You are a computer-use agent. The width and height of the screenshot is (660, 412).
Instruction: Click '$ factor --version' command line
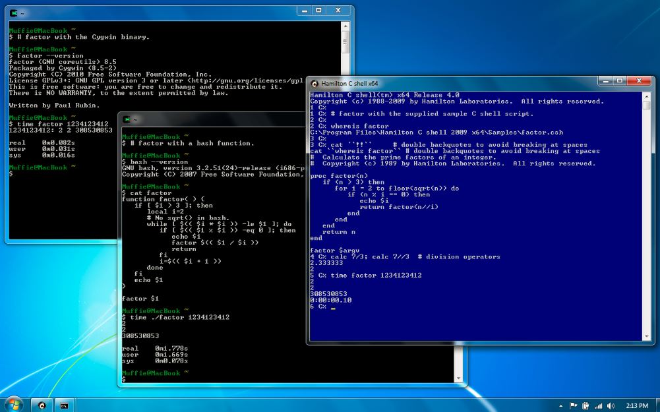pyautogui.click(x=46, y=55)
